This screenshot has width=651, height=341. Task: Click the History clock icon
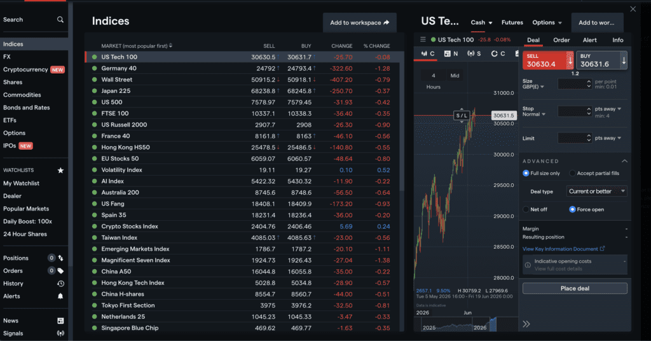coord(60,284)
